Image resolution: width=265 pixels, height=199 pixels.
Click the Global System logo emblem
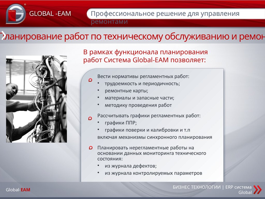pyautogui.click(x=16, y=14)
